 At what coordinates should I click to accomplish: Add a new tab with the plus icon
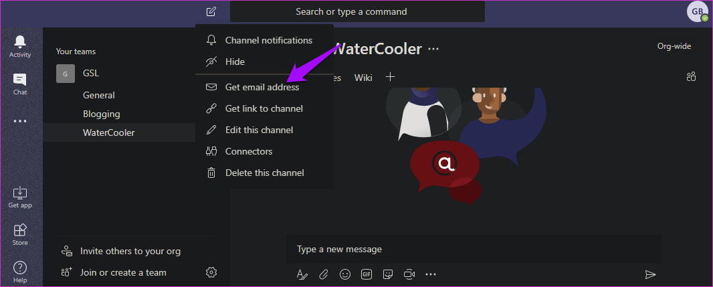(390, 76)
